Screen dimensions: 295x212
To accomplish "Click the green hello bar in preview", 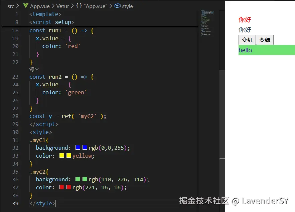I will tap(266, 50).
